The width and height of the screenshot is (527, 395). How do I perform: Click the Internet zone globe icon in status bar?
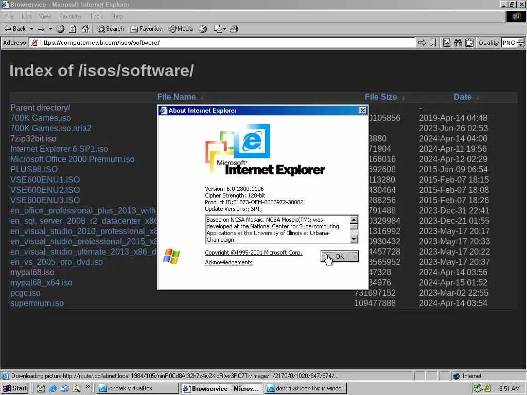click(456, 376)
